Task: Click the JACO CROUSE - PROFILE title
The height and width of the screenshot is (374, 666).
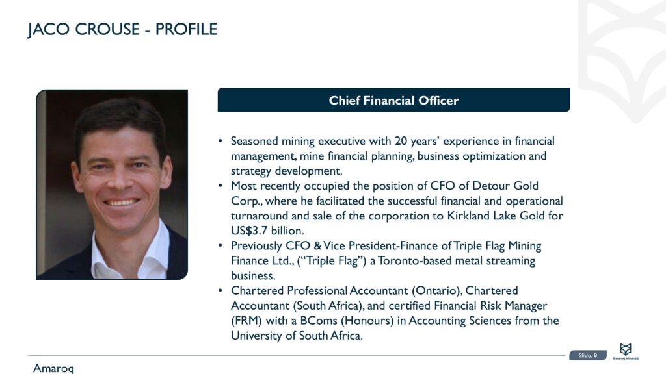Action: click(122, 29)
